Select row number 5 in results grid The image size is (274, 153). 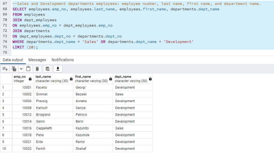click(x=6, y=115)
